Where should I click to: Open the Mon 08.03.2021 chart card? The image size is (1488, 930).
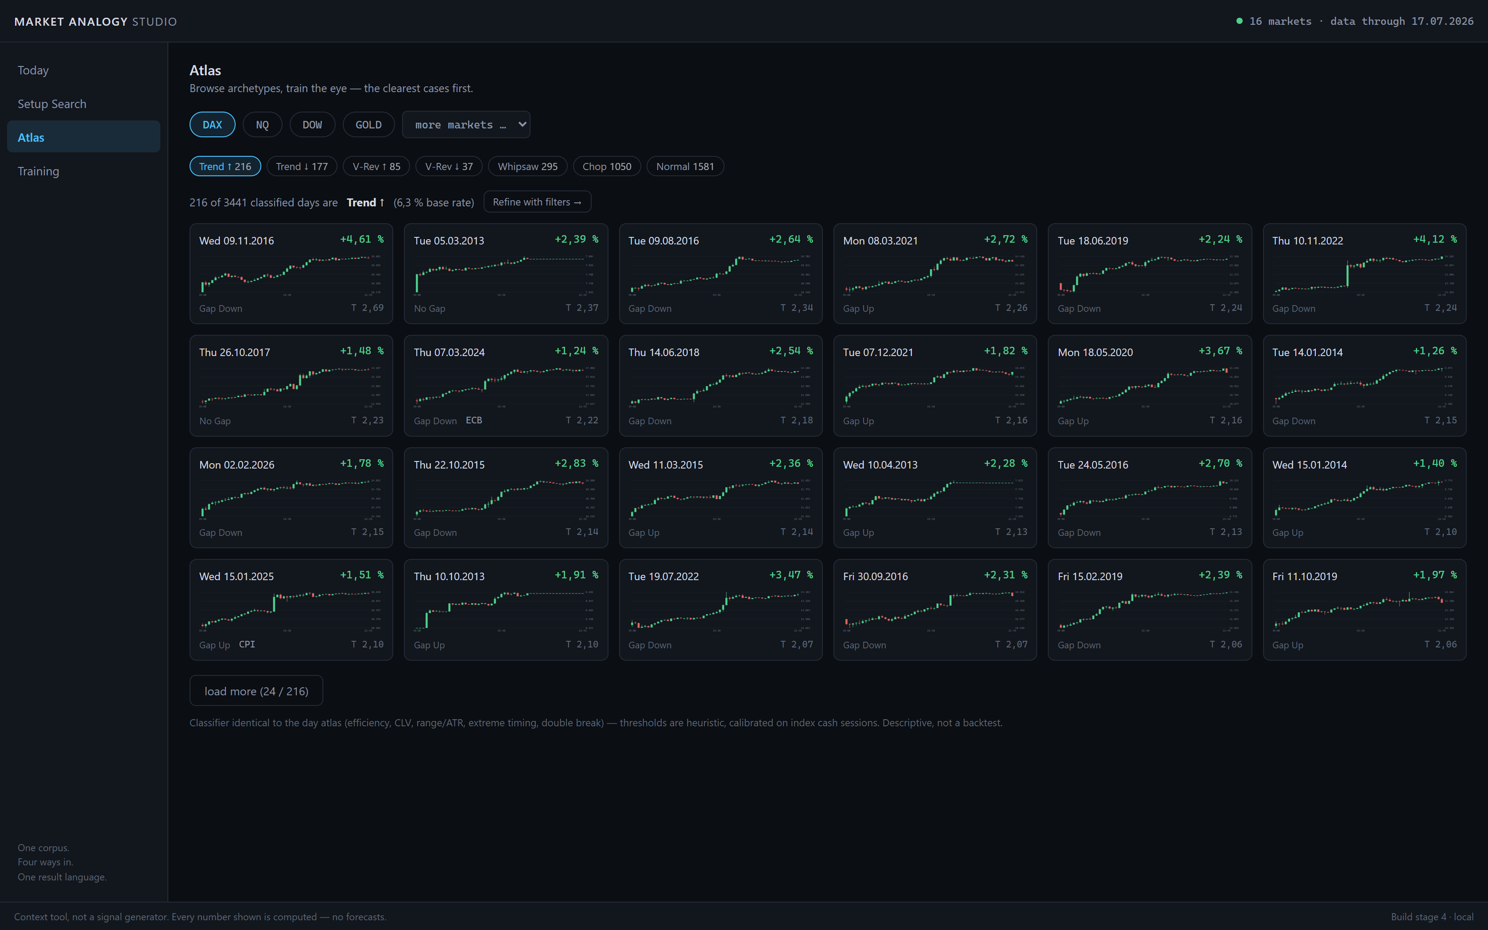coord(935,274)
